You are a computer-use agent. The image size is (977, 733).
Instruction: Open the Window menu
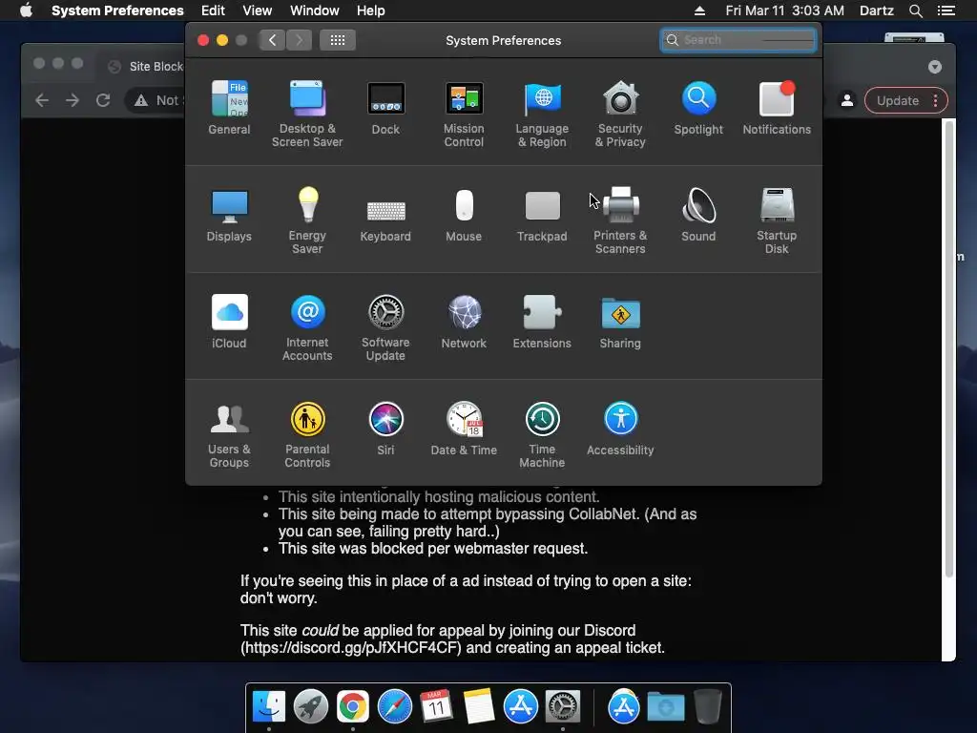tap(315, 10)
